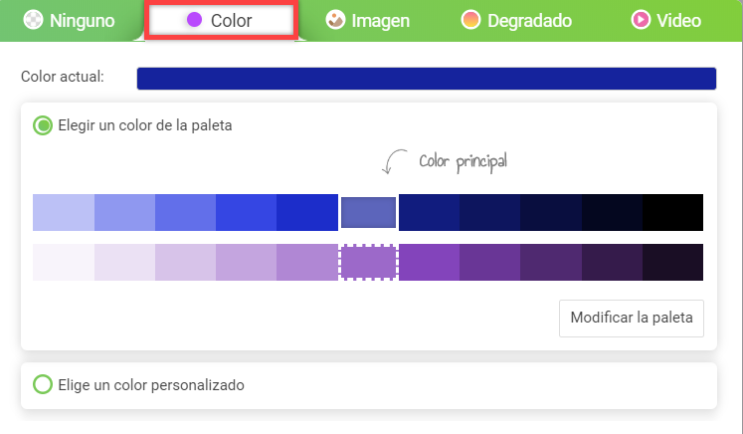Select 'Elige un color personalizado' radio

(43, 384)
